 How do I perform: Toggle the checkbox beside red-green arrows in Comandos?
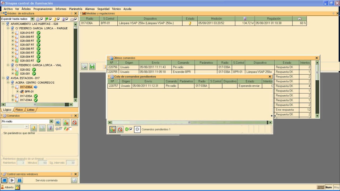[70, 129]
